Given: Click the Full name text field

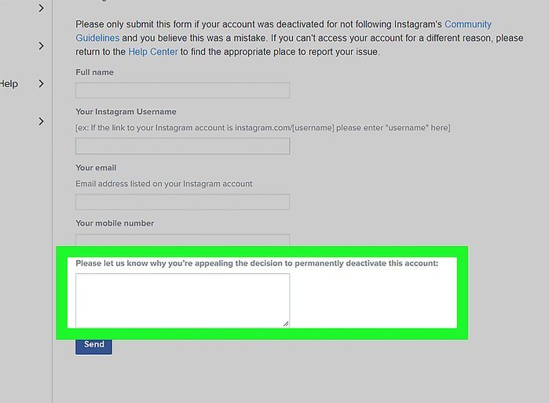Looking at the screenshot, I should pyautogui.click(x=182, y=90).
